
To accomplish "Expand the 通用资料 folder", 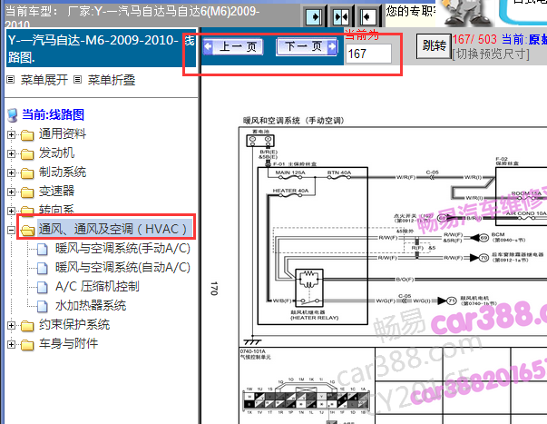I will pos(11,134).
